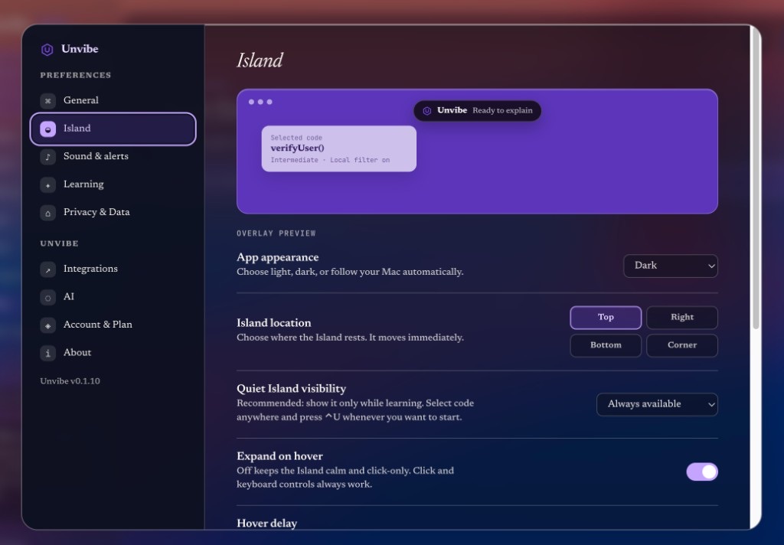This screenshot has height=545, width=784.
Task: Select the Island preferences item
Action: pyautogui.click(x=113, y=129)
